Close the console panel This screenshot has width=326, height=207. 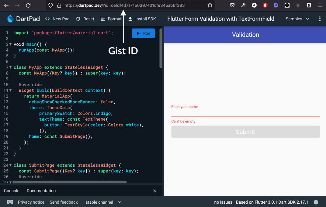point(155,191)
